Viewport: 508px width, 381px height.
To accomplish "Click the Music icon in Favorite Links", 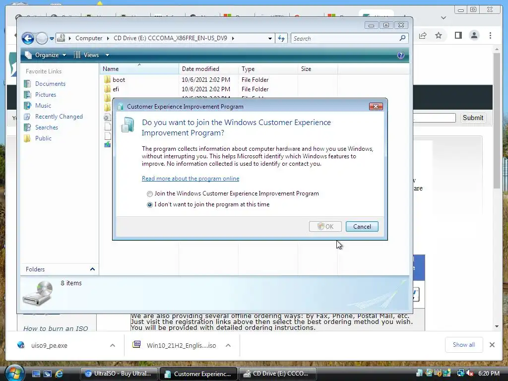I will click(x=28, y=106).
